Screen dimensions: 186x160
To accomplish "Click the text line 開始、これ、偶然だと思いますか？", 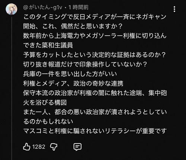I will (x=73, y=26).
